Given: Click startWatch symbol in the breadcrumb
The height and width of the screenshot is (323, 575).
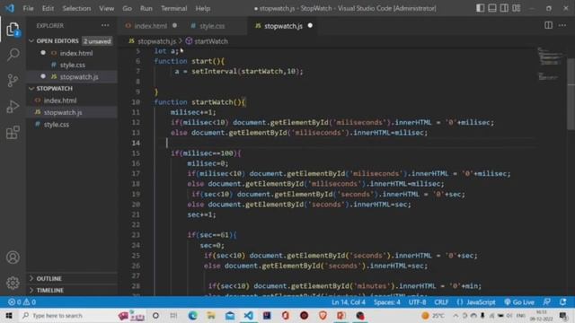Looking at the screenshot, I should [211, 41].
